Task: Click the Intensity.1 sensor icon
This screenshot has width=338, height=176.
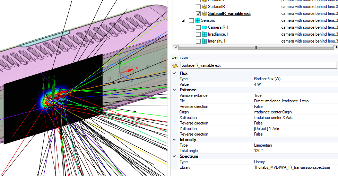Action: pyautogui.click(x=204, y=41)
